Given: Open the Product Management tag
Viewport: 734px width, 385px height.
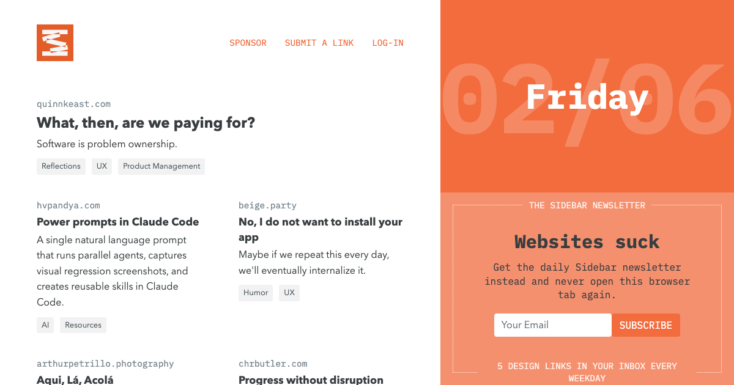Looking at the screenshot, I should coord(161,166).
